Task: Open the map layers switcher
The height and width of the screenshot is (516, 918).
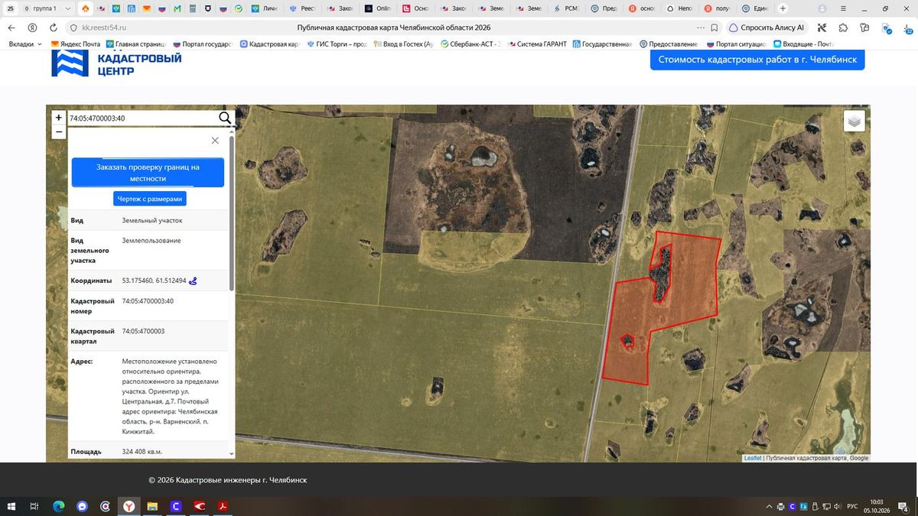Action: [x=855, y=121]
